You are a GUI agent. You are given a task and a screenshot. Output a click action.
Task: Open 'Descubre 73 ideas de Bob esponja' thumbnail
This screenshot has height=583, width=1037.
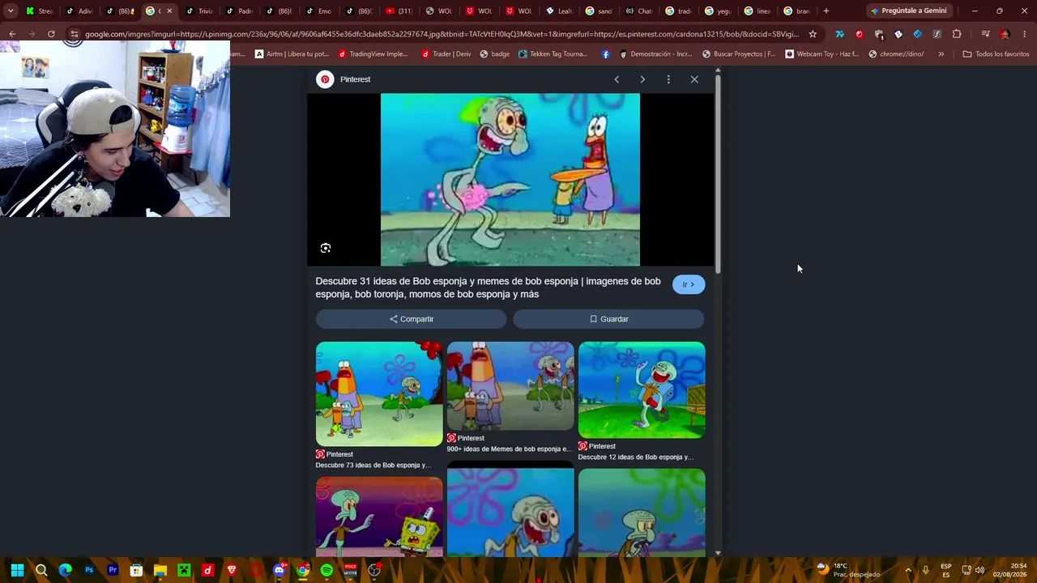coord(379,394)
